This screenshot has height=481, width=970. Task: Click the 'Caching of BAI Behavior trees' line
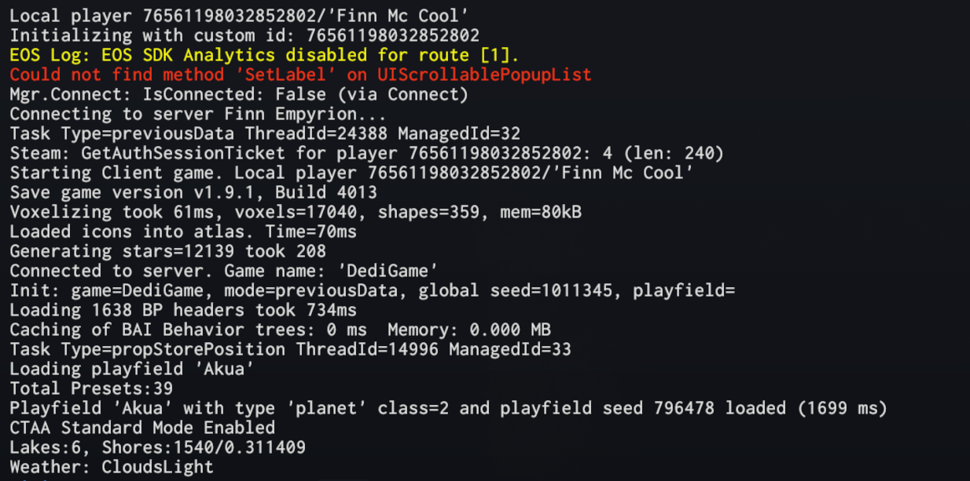tap(280, 330)
